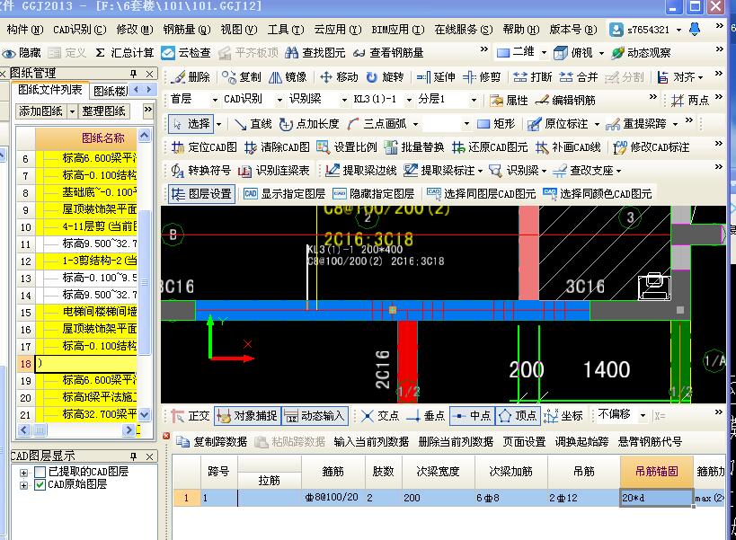Click the 合并 (merge) tool
The height and width of the screenshot is (540, 736).
point(579,77)
